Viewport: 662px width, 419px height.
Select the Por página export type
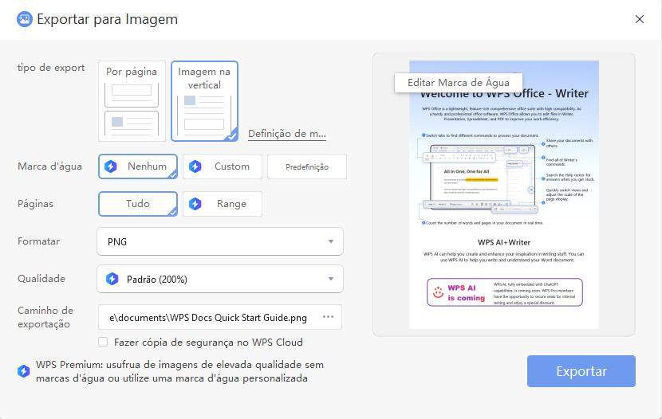pos(132,101)
